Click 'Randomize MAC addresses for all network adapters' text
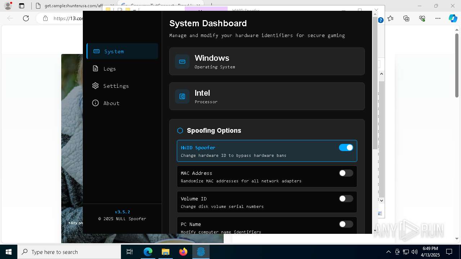The width and height of the screenshot is (461, 259). coord(241,181)
